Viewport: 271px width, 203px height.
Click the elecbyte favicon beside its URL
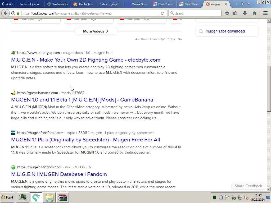[13, 53]
